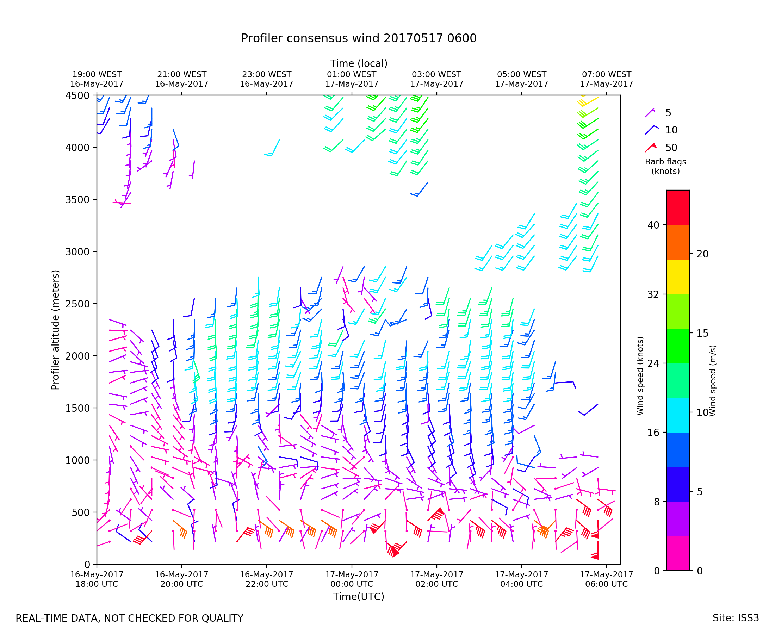Click the Profiler altitude (meters) axis label
Image resolution: width=775 pixels, height=634 pixels.
tap(55, 330)
